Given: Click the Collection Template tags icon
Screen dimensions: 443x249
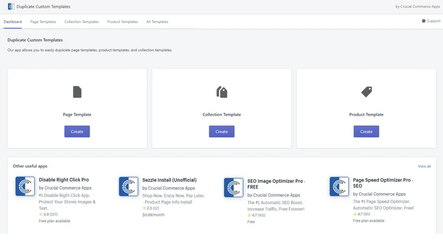Looking at the screenshot, I should (x=222, y=92).
